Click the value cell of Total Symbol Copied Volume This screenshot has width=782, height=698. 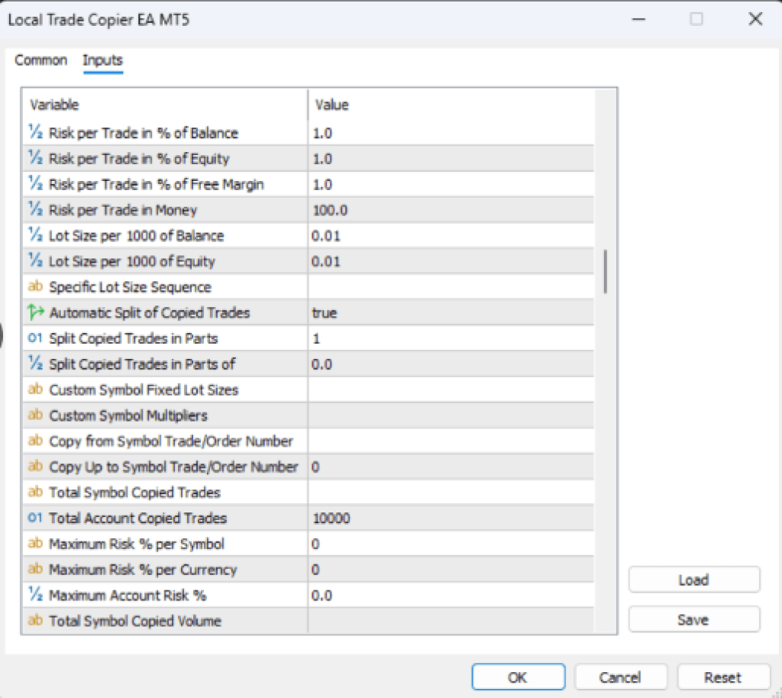(x=451, y=621)
